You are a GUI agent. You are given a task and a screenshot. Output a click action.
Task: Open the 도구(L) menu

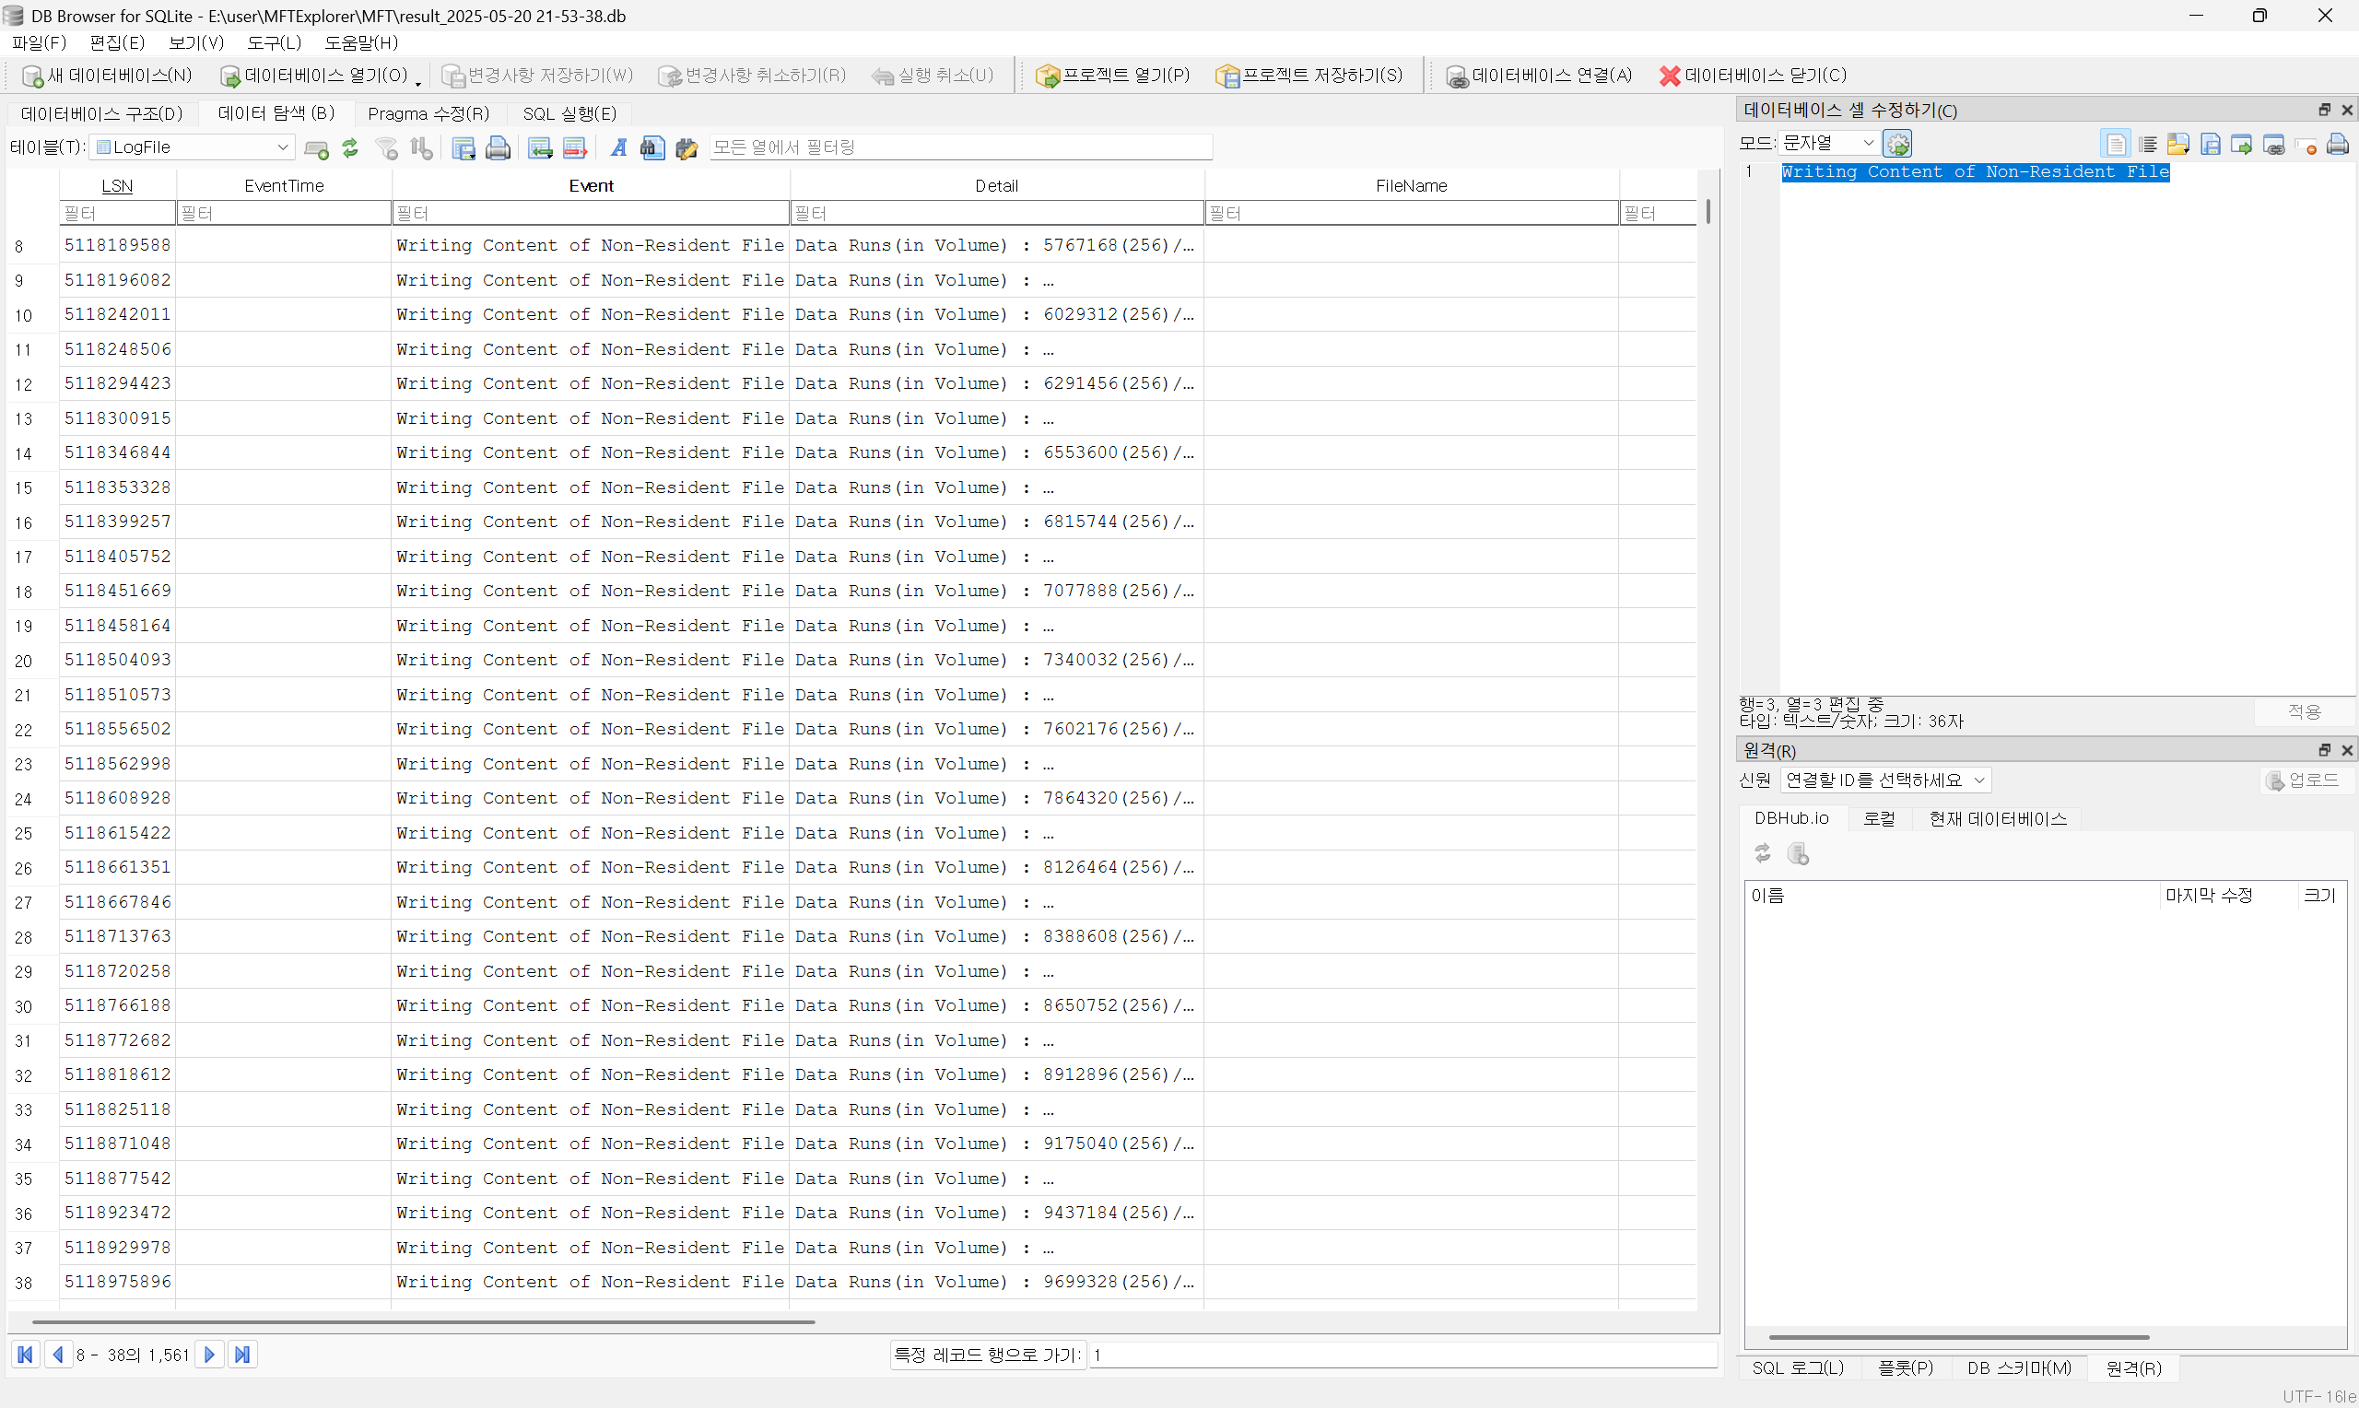[273, 42]
